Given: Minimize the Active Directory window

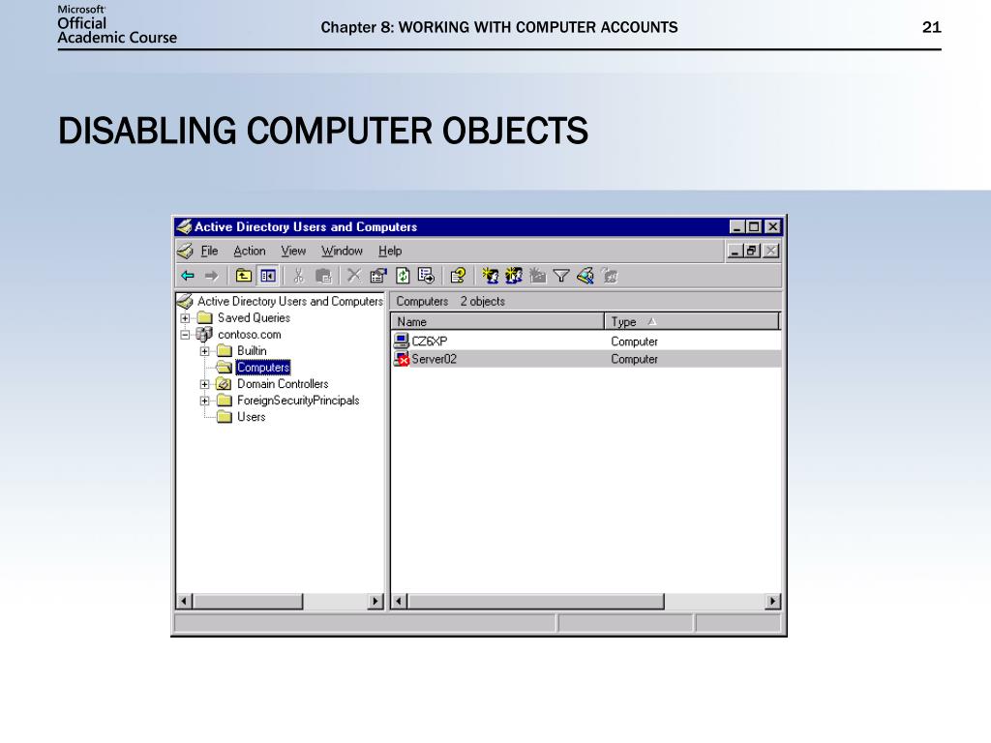Looking at the screenshot, I should point(736,226).
